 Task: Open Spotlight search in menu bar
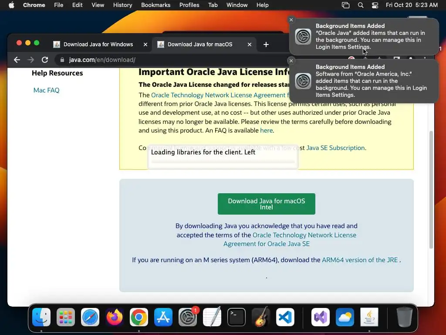(x=360, y=5)
